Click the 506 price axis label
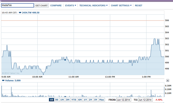The image size is (173, 103). click(x=167, y=20)
